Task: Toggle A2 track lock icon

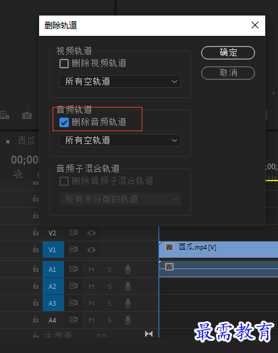Action: 36,285
